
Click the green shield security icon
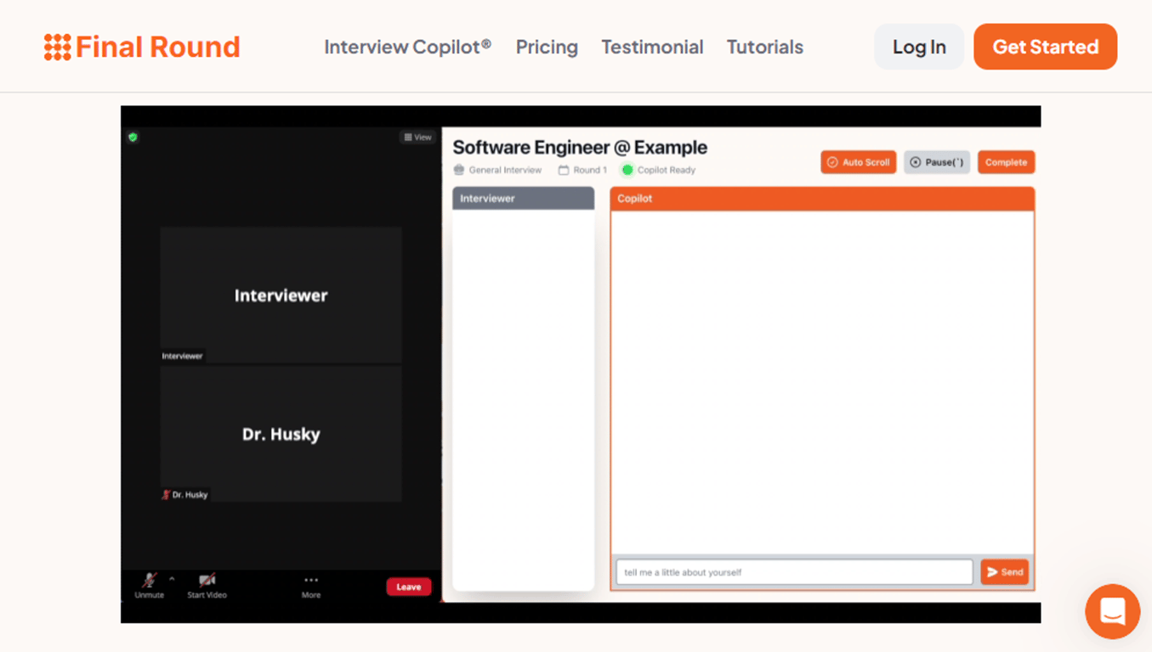point(133,137)
